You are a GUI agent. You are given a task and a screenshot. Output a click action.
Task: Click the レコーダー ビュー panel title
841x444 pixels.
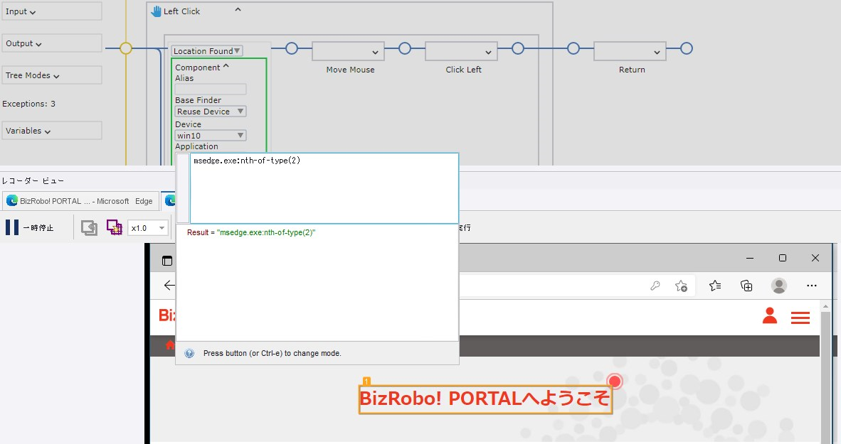(33, 181)
